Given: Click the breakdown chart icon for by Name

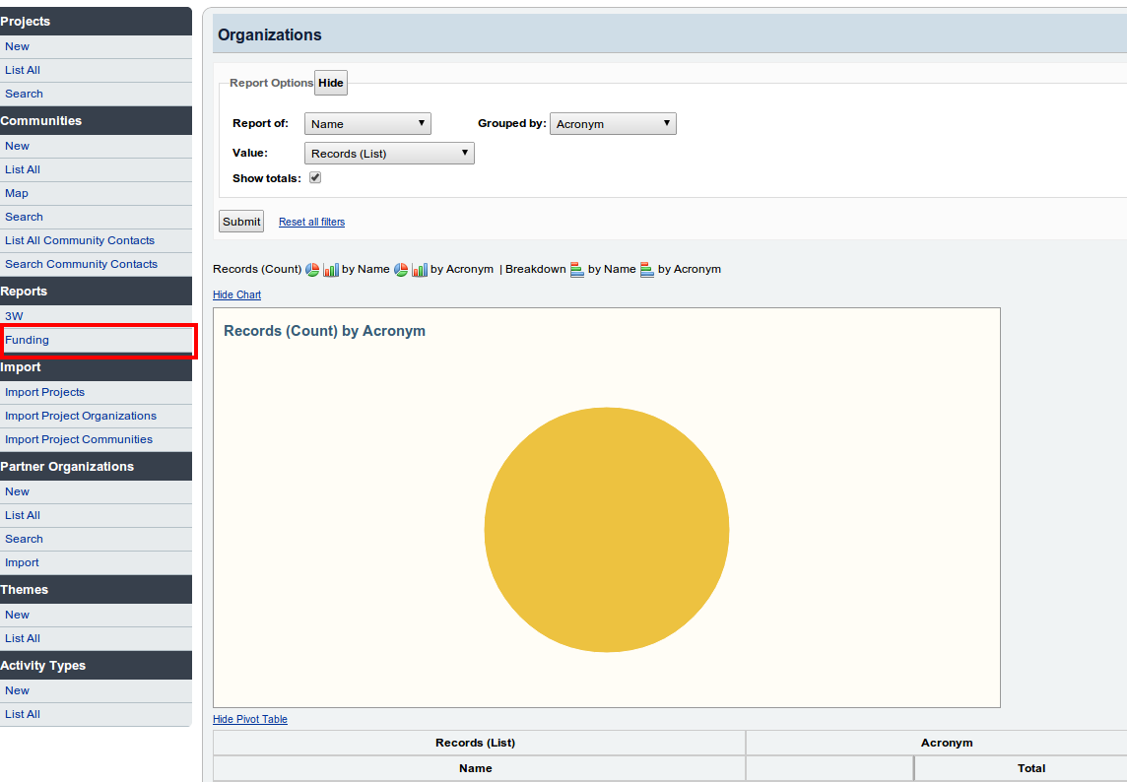Looking at the screenshot, I should pyautogui.click(x=577, y=270).
